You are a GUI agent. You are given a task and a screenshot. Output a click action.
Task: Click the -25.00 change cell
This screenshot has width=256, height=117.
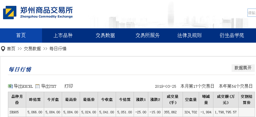[141, 112]
